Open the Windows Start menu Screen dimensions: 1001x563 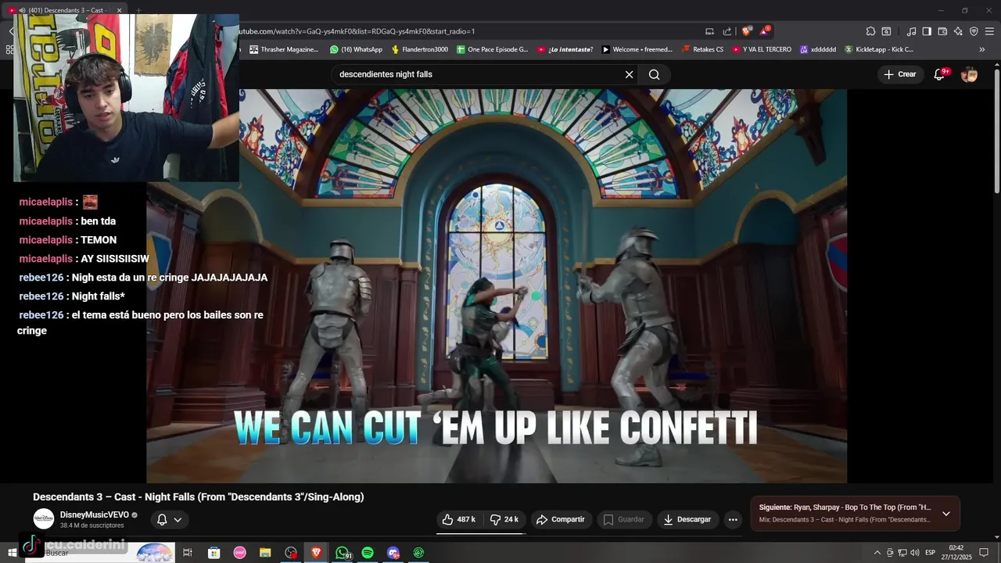12,553
